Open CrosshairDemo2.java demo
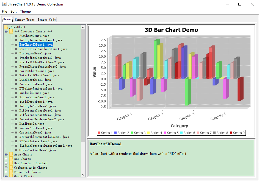The width and height of the screenshot is (259, 181). tap(35, 132)
